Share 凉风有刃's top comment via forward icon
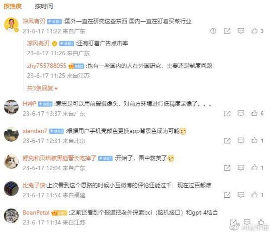This screenshot has width=272, height=234. [227, 31]
